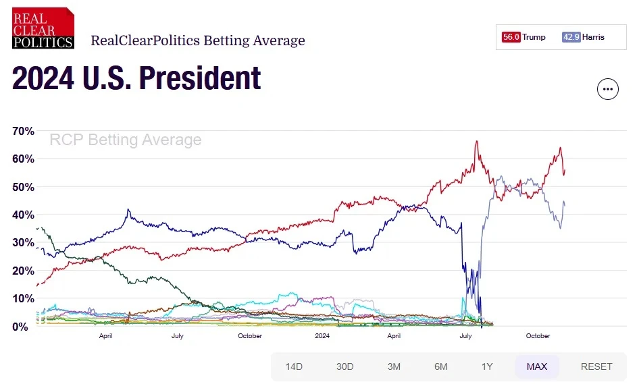Click the RealClearPolitics logo
This screenshot has width=639, height=384.
(x=43, y=28)
